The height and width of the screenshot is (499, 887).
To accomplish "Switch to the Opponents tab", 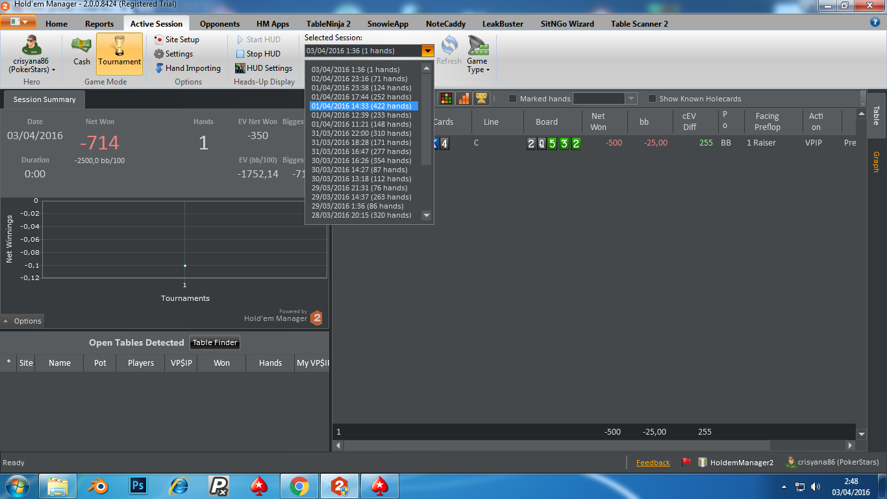I will [x=219, y=24].
